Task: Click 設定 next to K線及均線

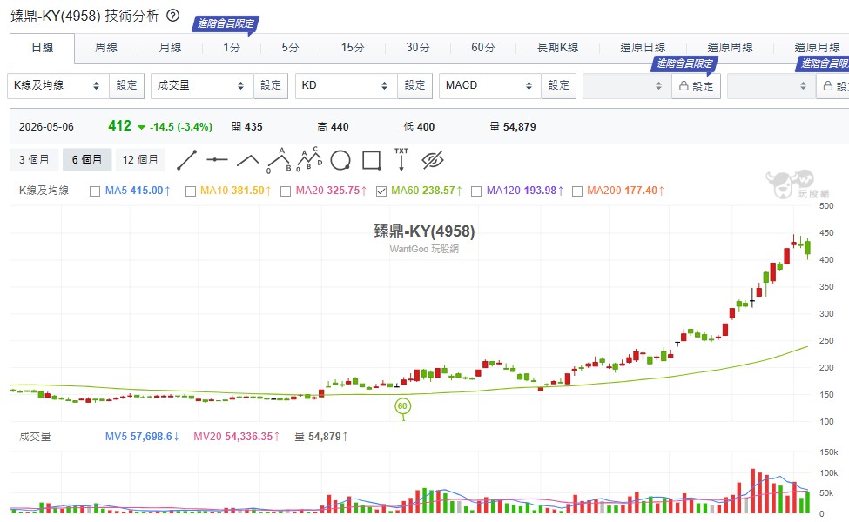Action: click(x=127, y=86)
